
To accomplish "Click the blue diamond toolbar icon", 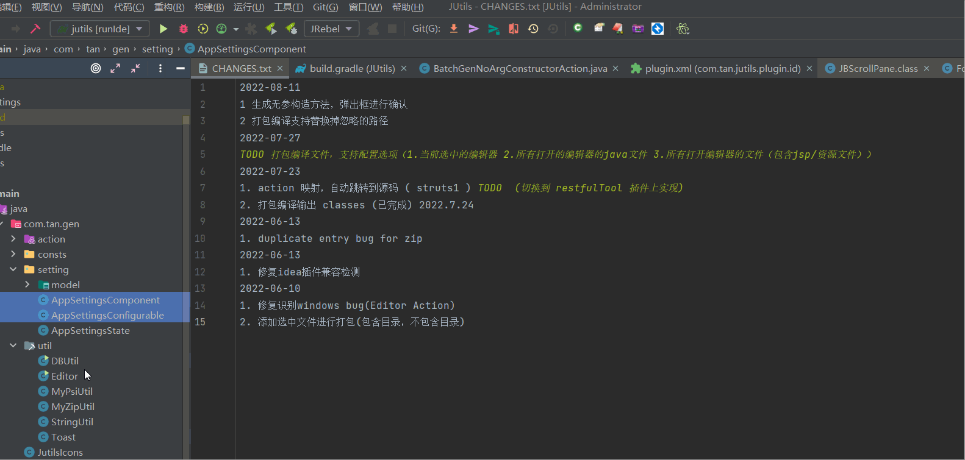I will (658, 29).
